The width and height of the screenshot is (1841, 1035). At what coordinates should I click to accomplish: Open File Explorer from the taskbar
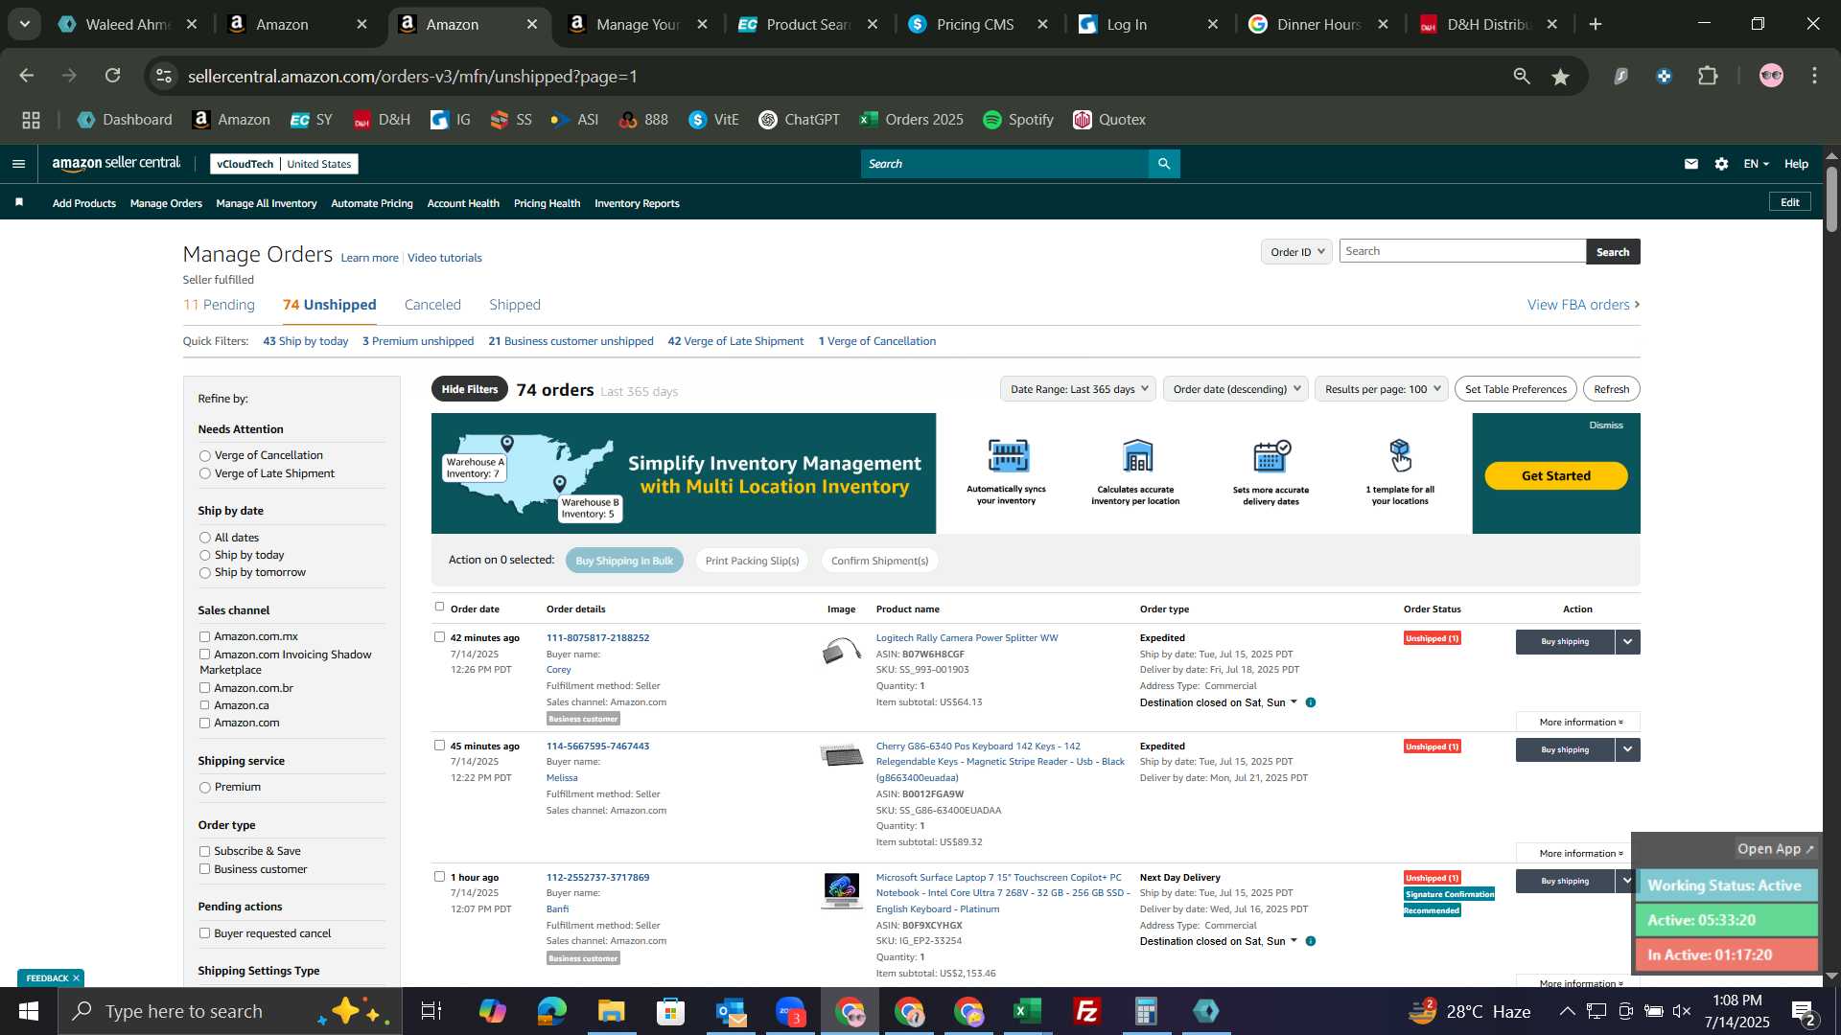(x=612, y=1011)
